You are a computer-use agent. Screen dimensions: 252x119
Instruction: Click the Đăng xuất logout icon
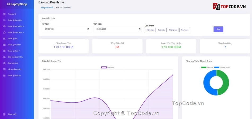tap(5, 114)
